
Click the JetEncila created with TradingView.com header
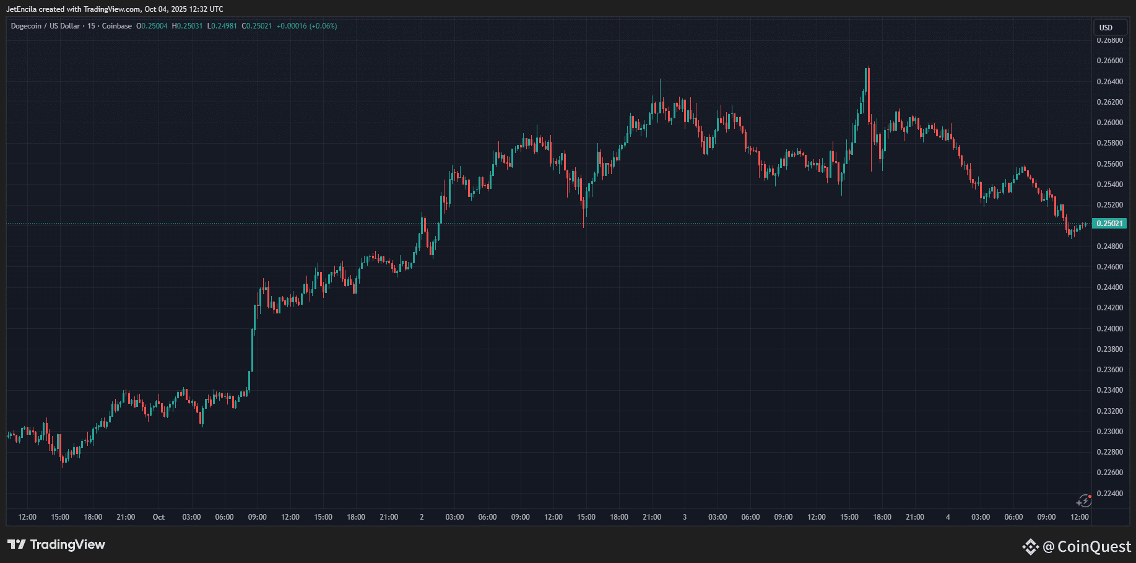(x=115, y=9)
